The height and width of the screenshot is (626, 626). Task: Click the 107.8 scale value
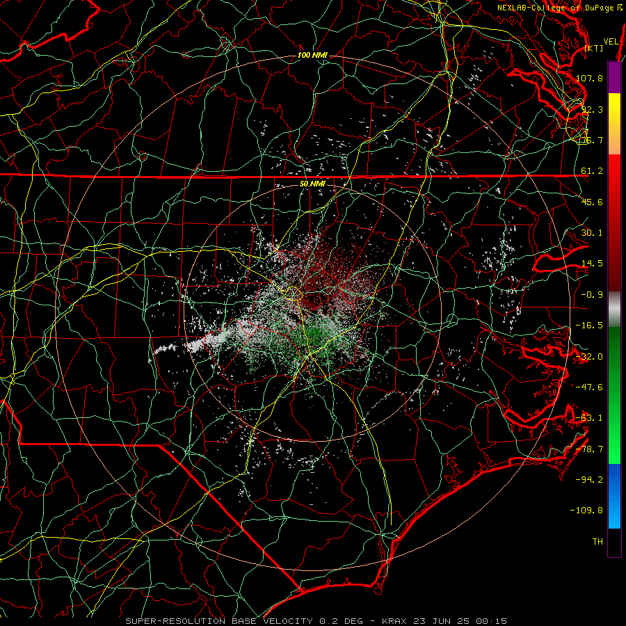coord(589,78)
